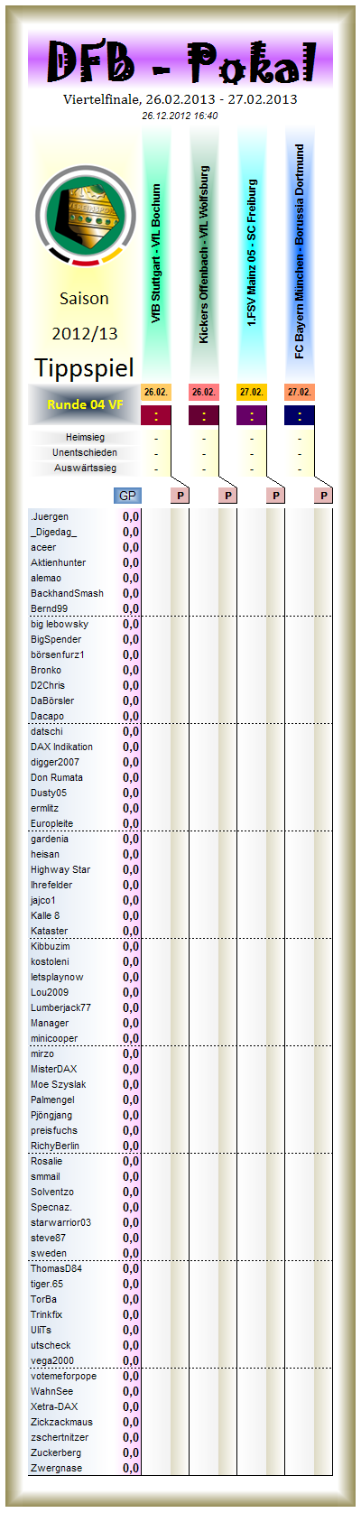Open the FC Bayern München - Borussia Dortmund column
361x1522 pixels.
(300, 254)
